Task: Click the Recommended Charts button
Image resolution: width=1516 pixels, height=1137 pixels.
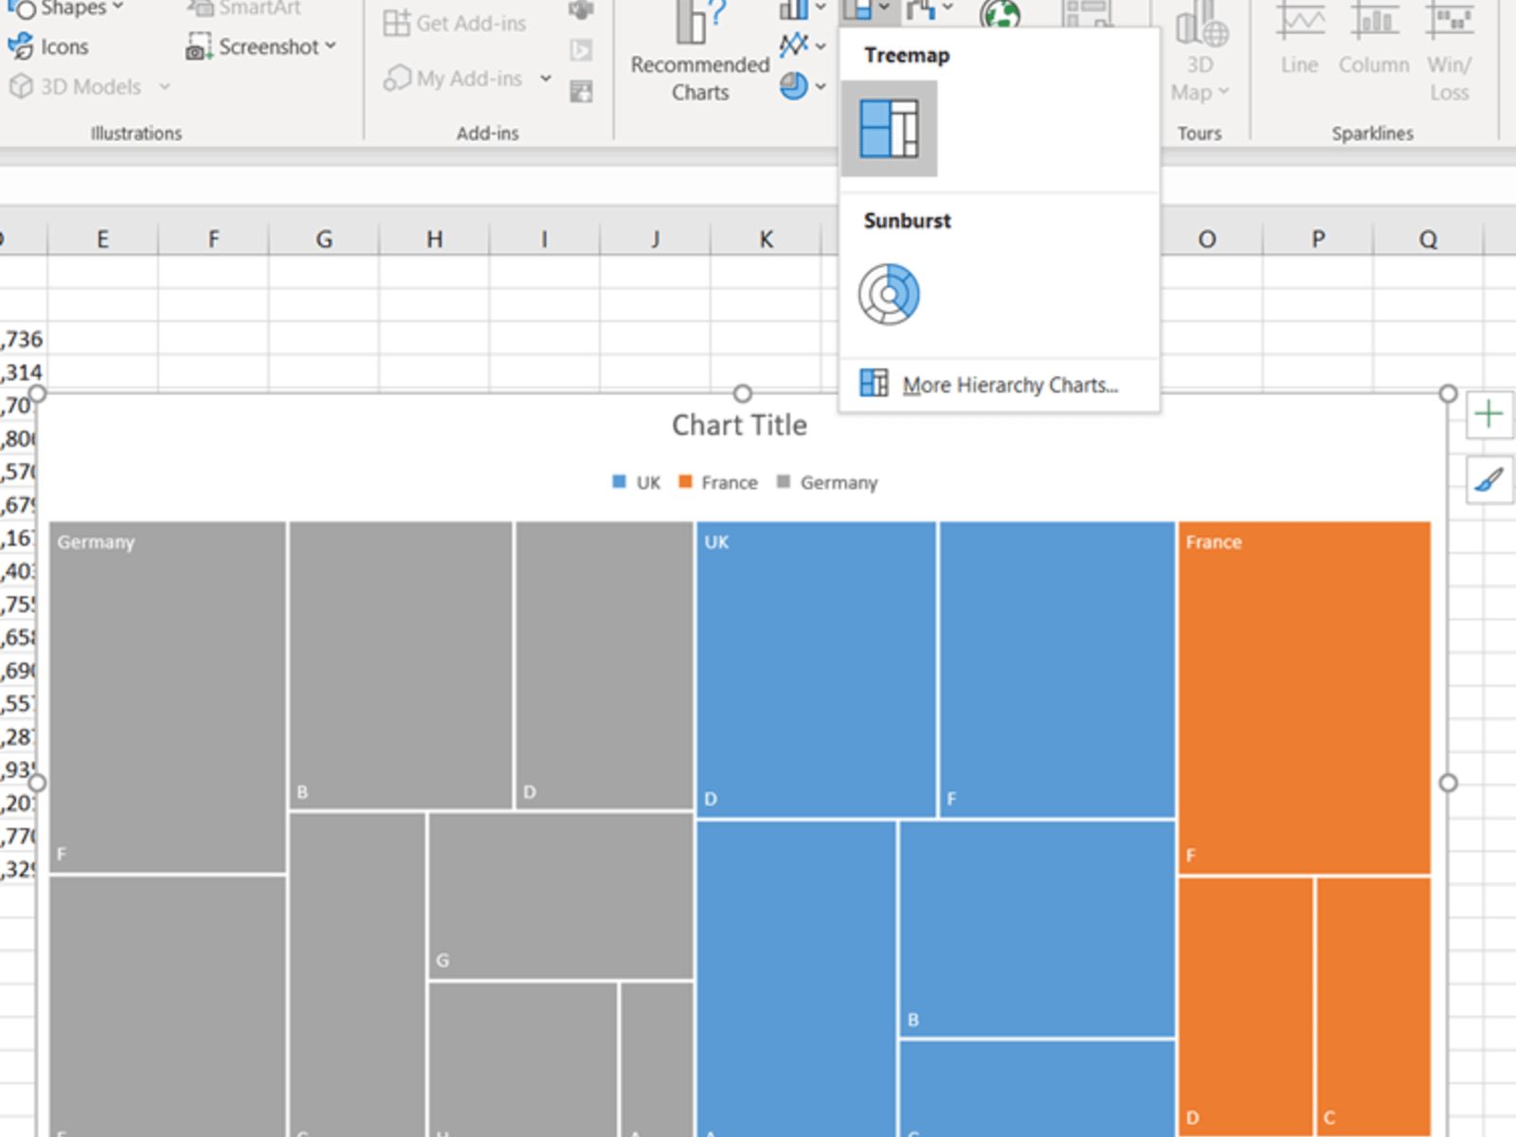Action: 700,57
